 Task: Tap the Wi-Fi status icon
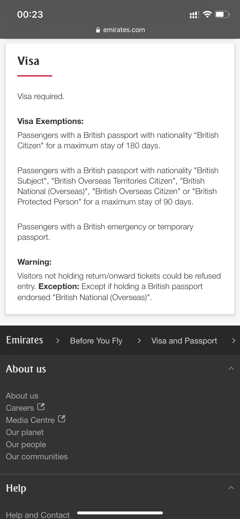207,14
